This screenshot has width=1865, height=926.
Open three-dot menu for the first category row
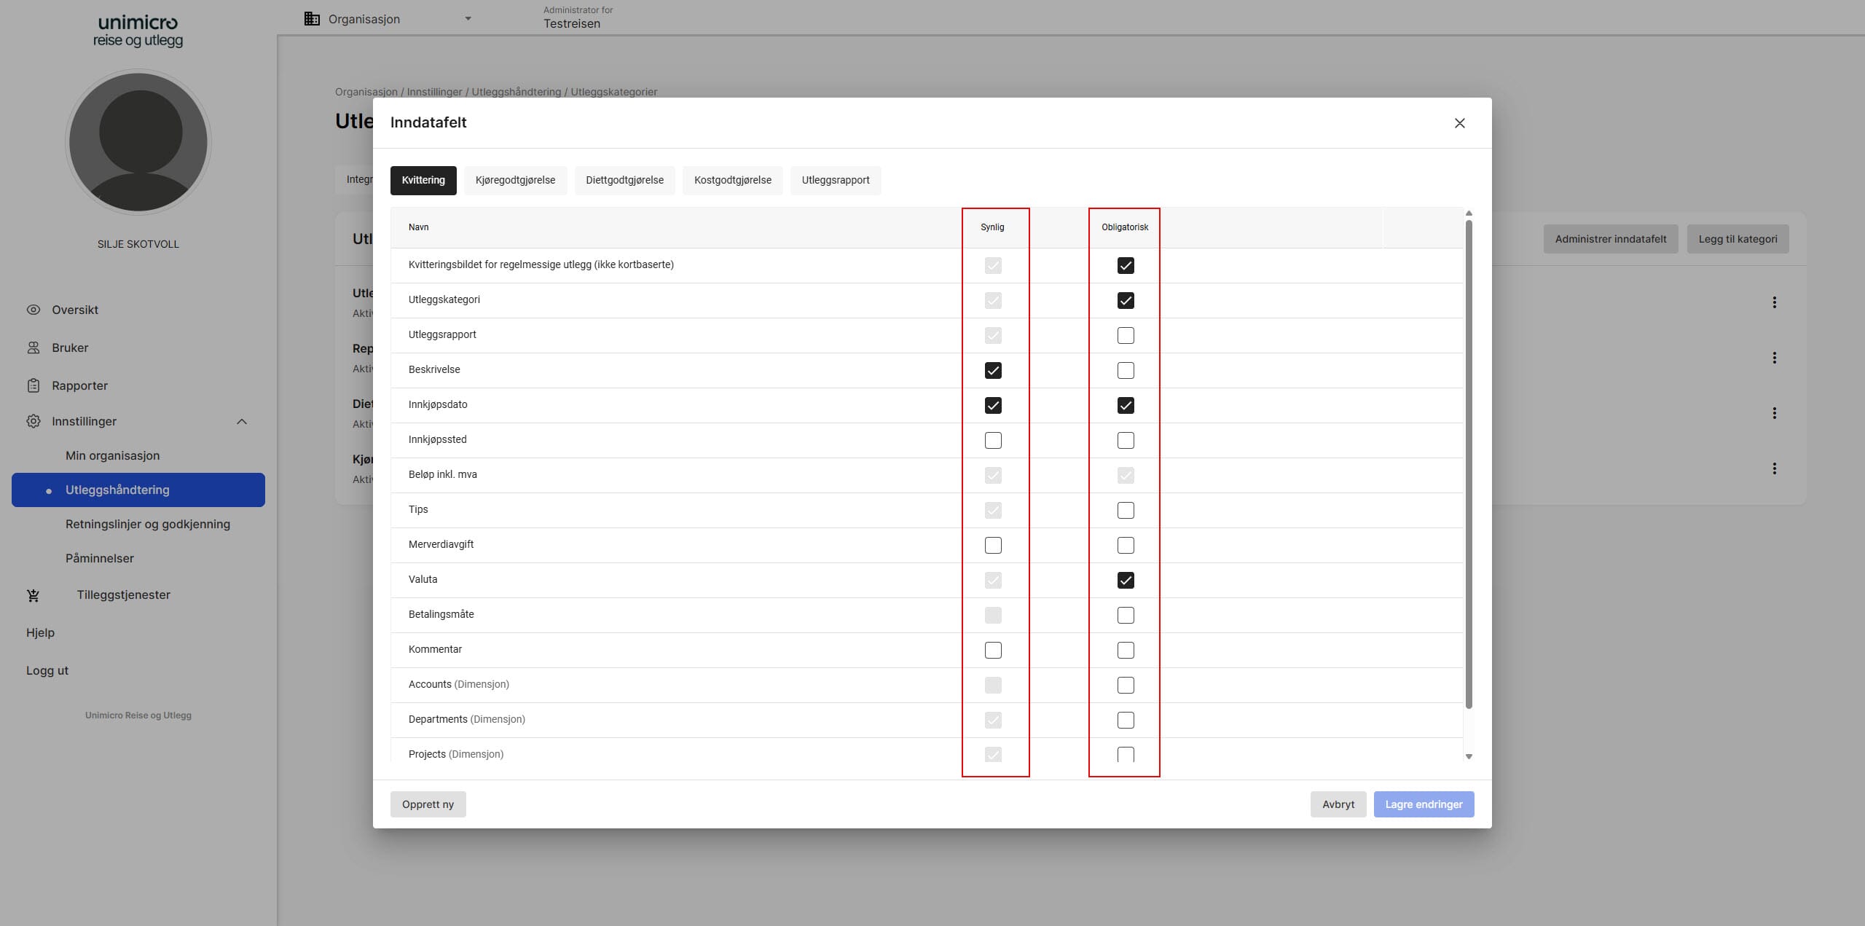pos(1774,302)
